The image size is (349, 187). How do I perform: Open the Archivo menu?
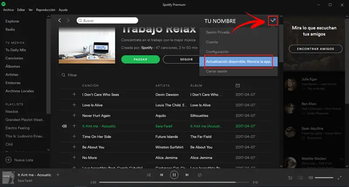click(8, 10)
